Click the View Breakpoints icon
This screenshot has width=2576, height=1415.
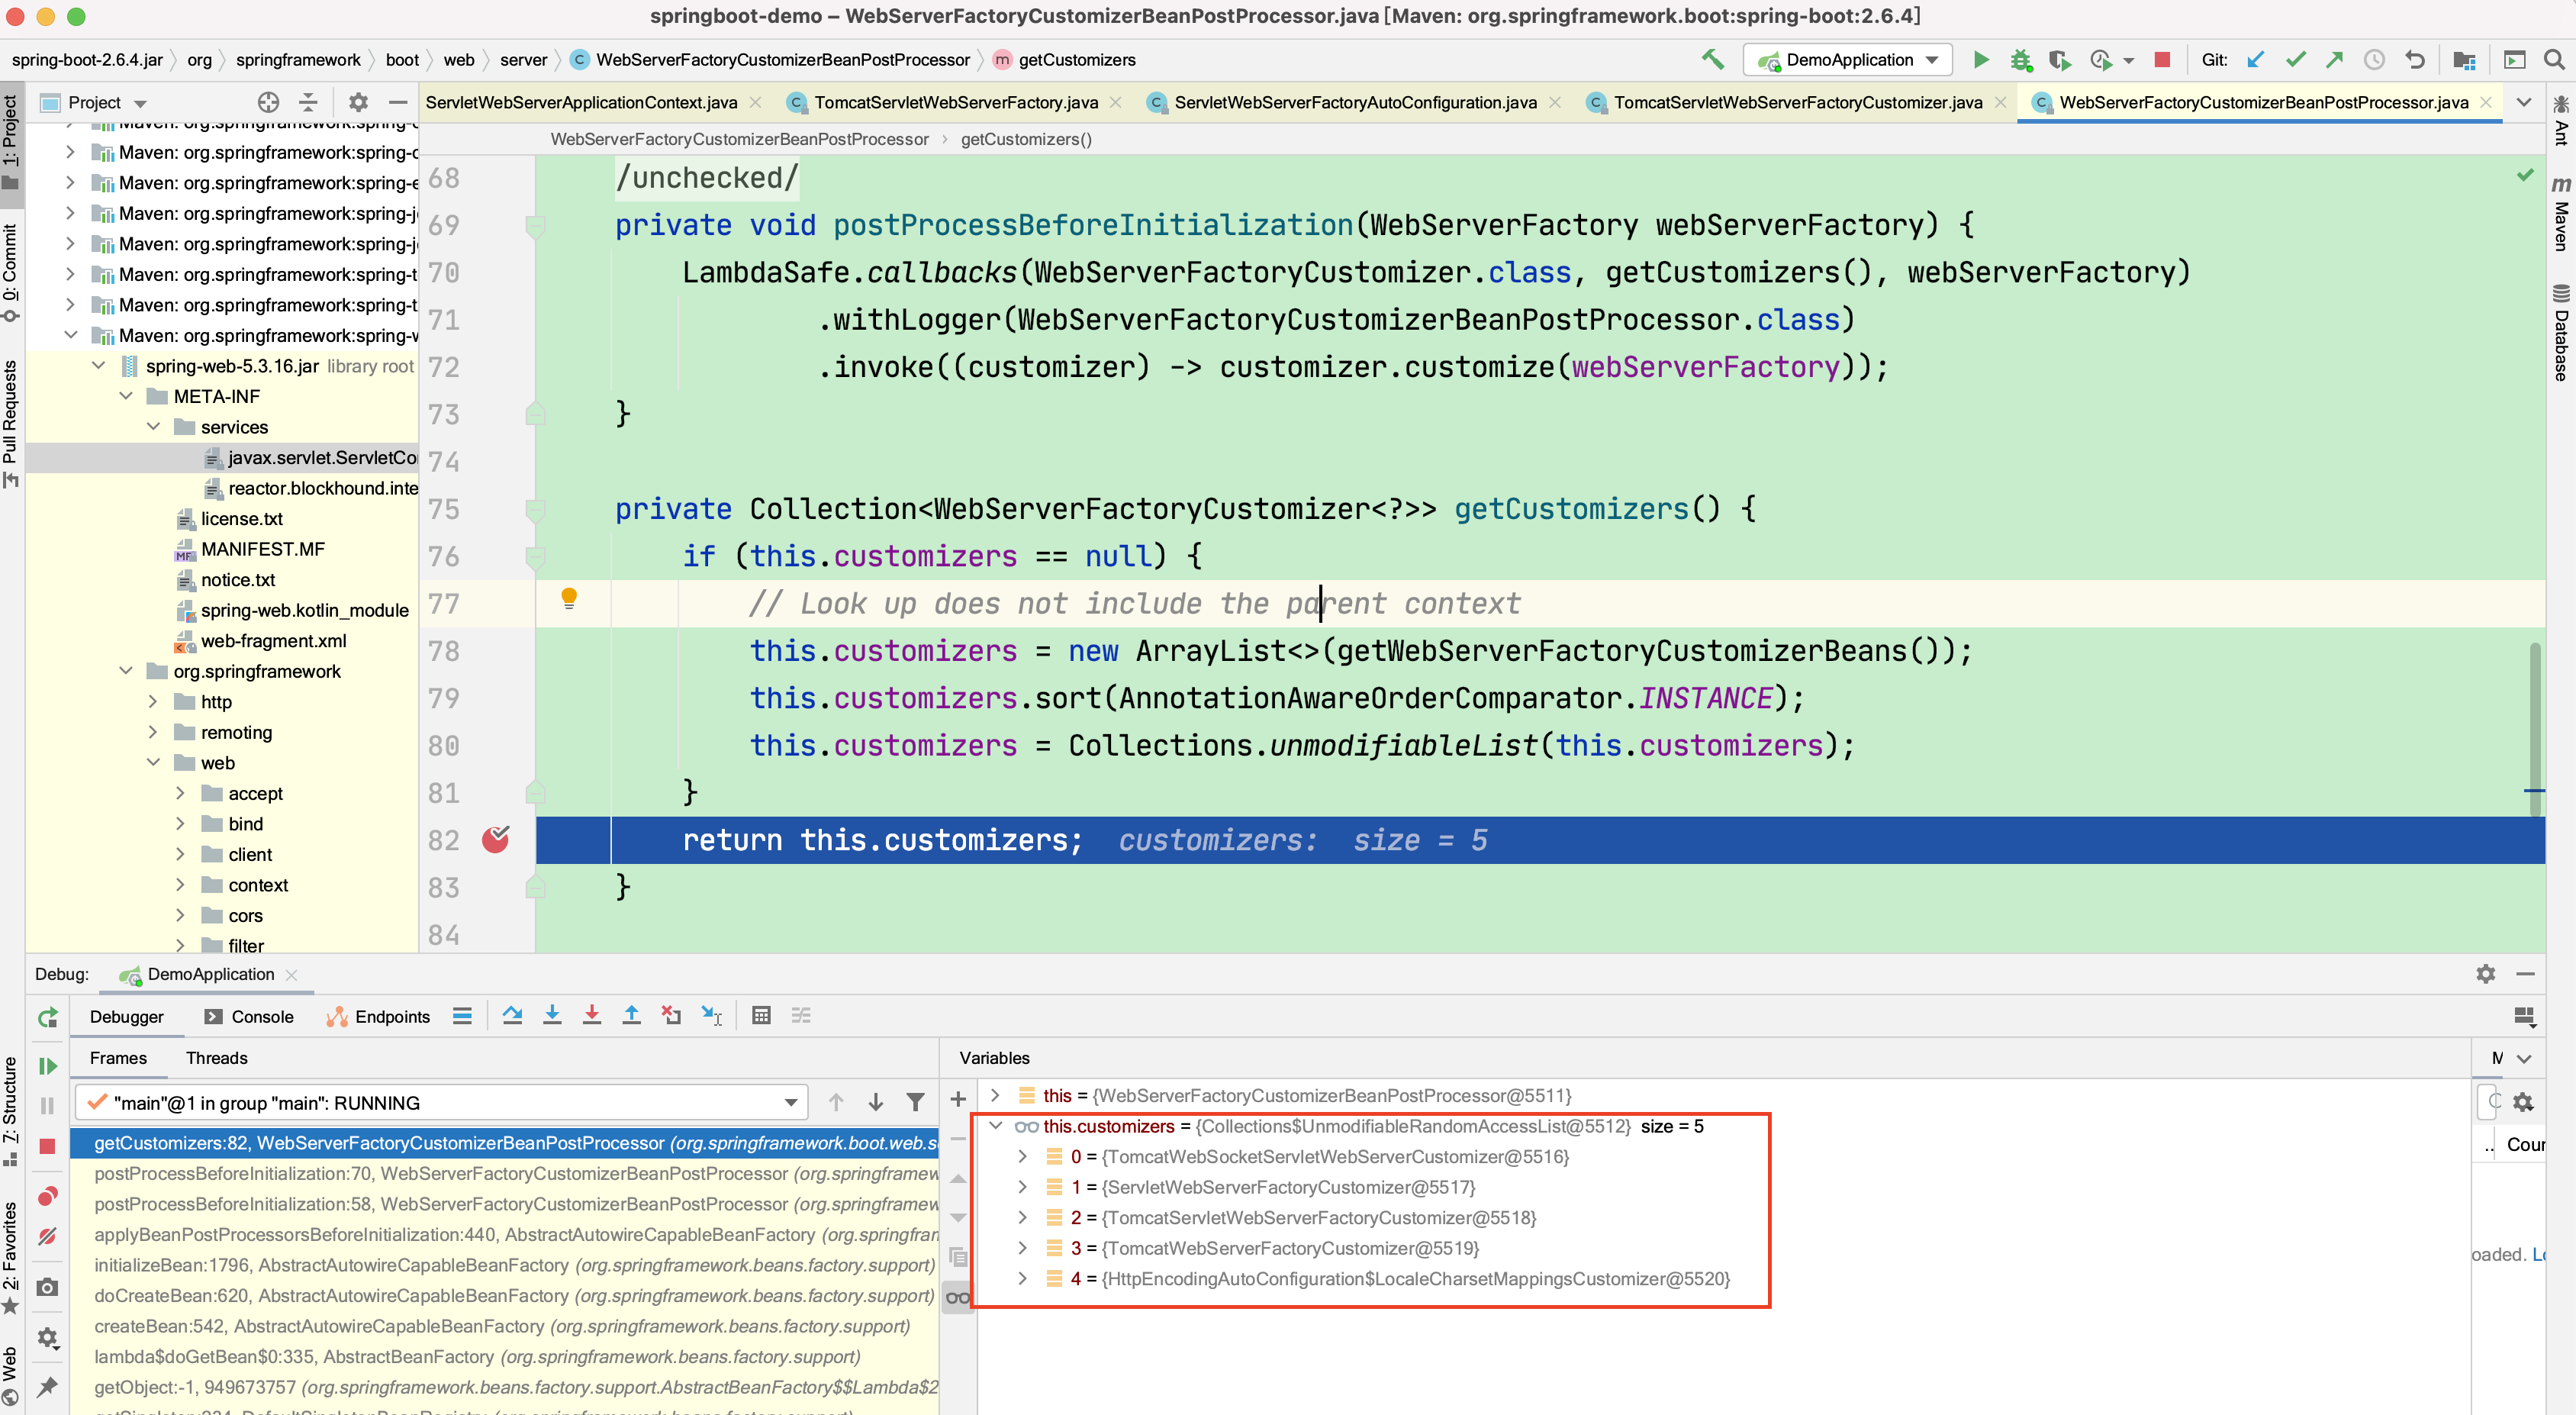[x=47, y=1196]
